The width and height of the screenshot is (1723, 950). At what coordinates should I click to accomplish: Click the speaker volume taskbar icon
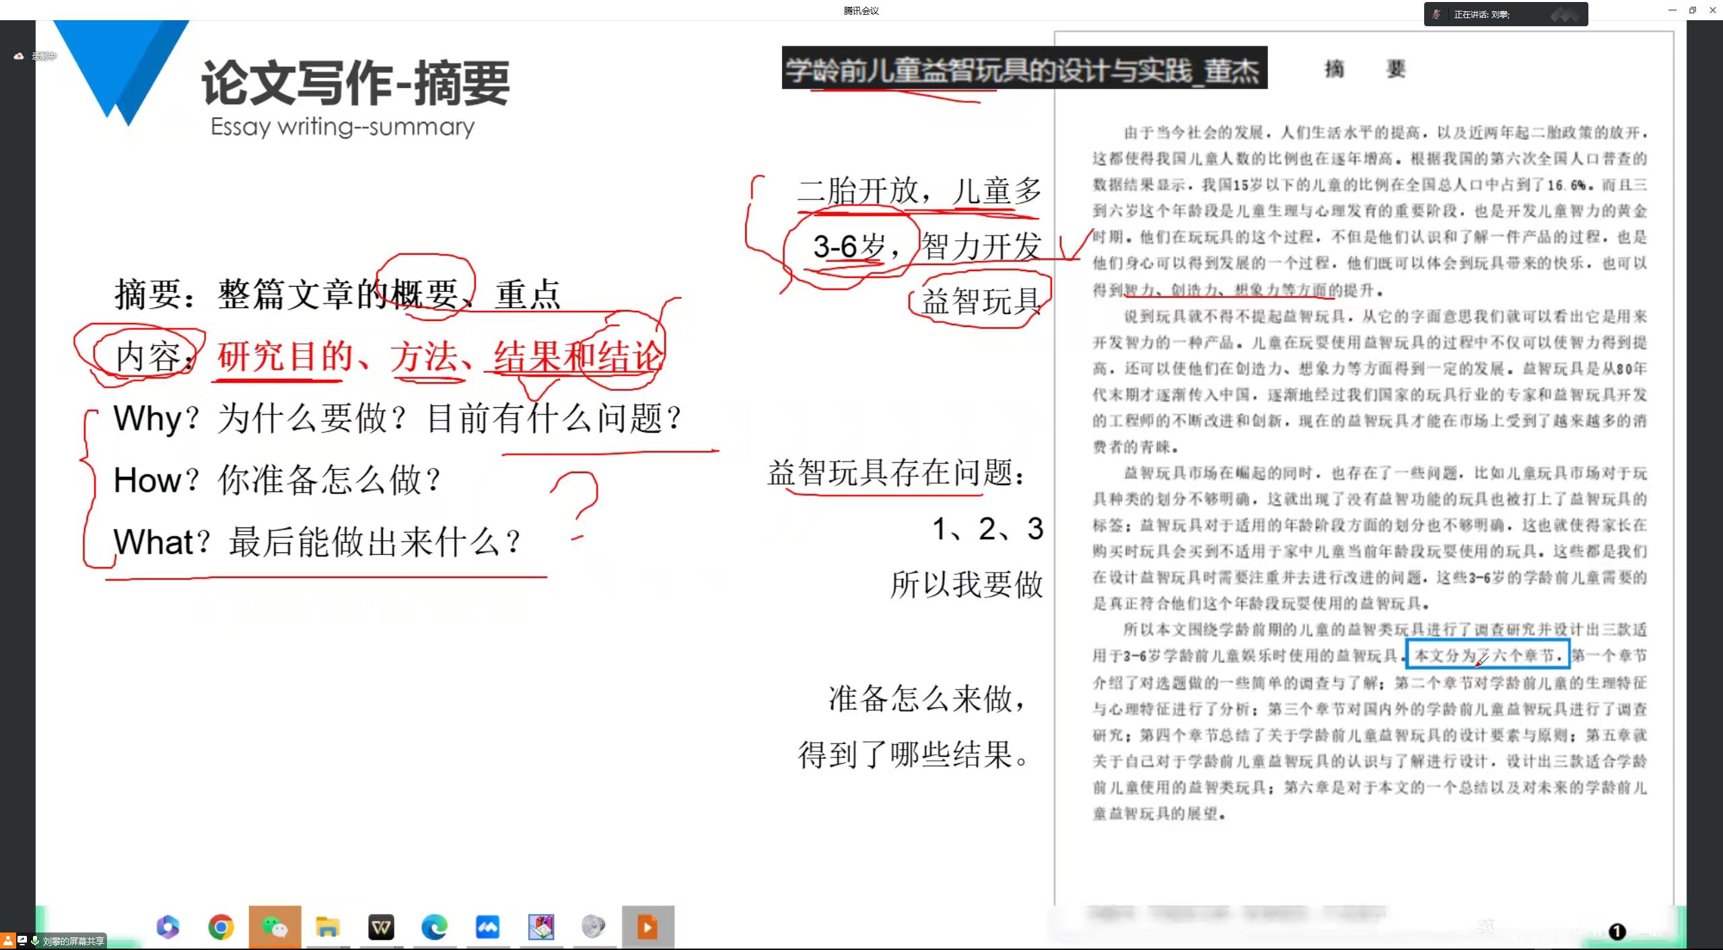tap(593, 927)
